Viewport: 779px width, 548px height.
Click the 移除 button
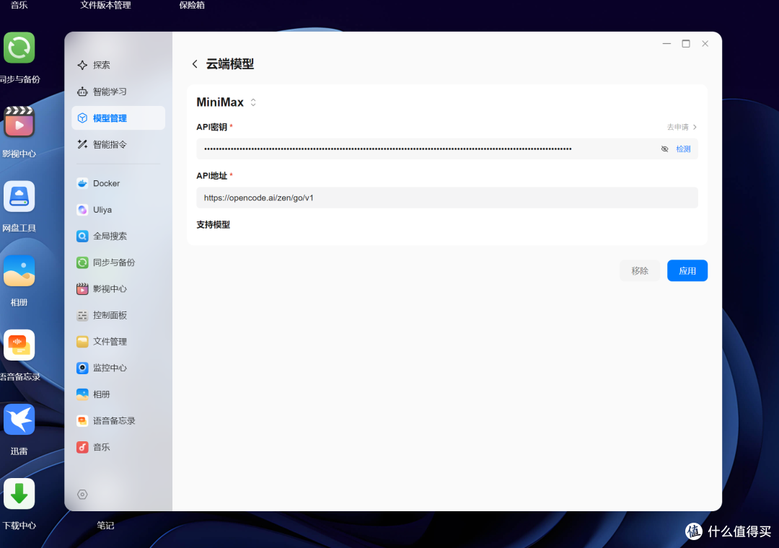point(639,271)
